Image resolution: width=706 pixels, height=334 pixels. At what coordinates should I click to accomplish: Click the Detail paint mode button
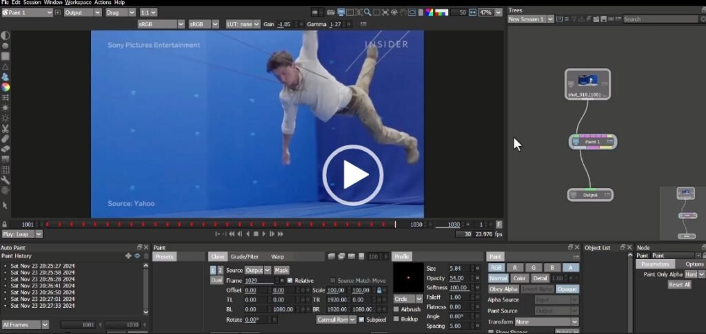(x=540, y=278)
